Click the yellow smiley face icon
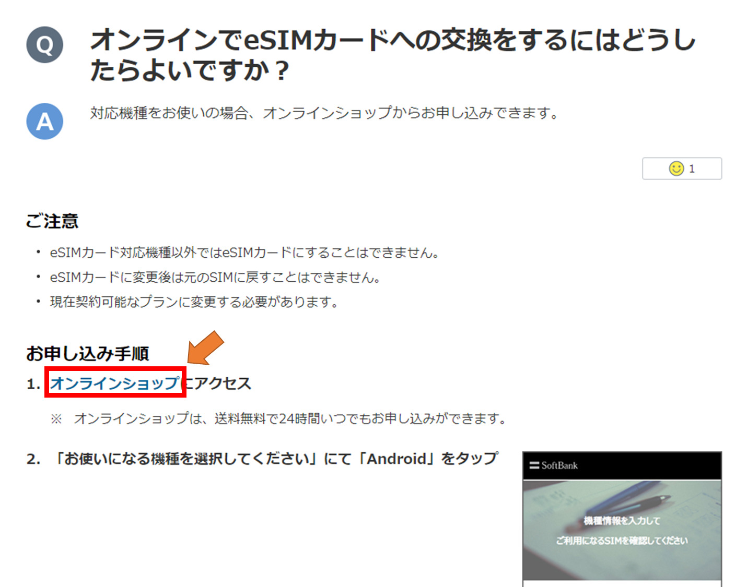747x587 pixels. [x=676, y=169]
